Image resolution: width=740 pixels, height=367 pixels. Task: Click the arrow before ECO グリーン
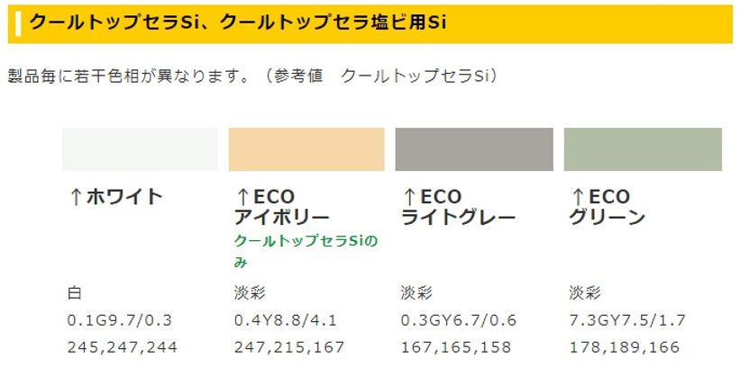coord(577,197)
